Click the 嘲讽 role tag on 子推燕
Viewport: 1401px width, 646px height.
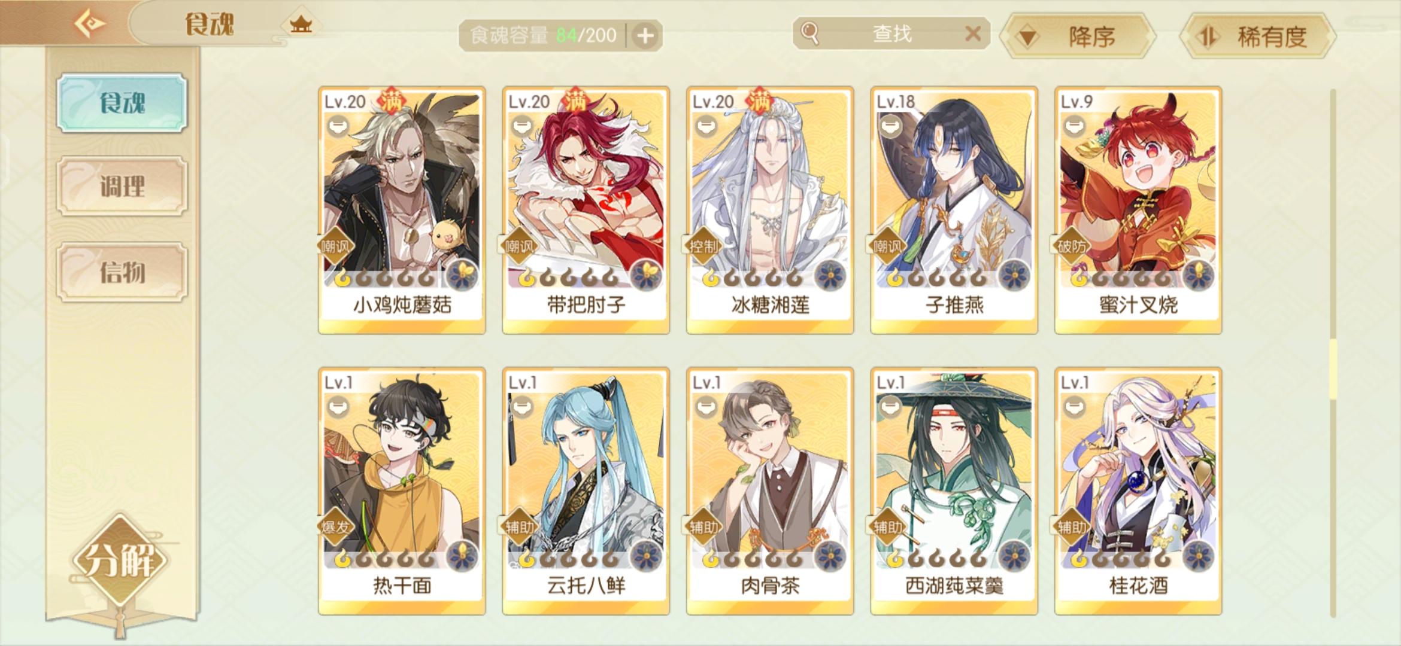point(887,246)
